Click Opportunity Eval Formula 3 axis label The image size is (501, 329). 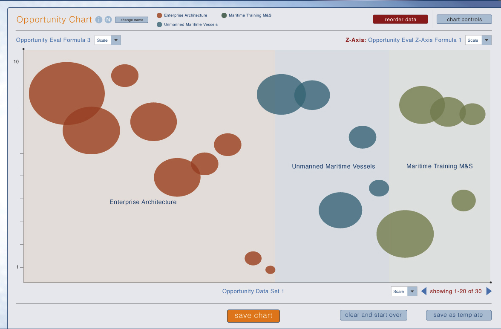tap(53, 40)
